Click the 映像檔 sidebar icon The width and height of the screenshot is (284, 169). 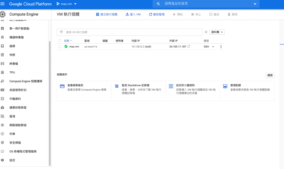click(2, 64)
